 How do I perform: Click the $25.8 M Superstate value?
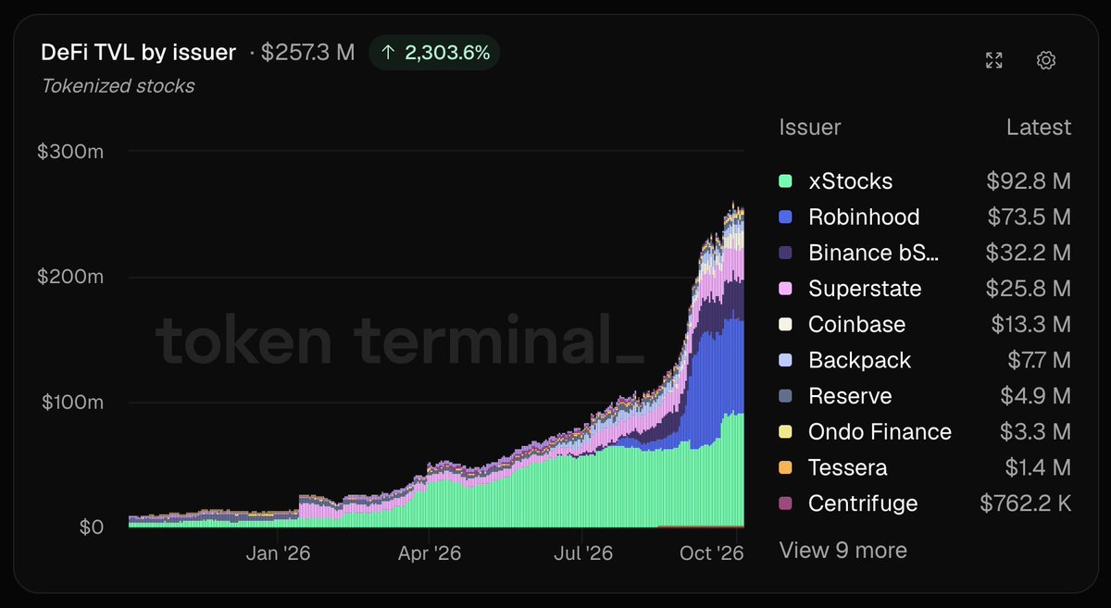[x=1029, y=289]
